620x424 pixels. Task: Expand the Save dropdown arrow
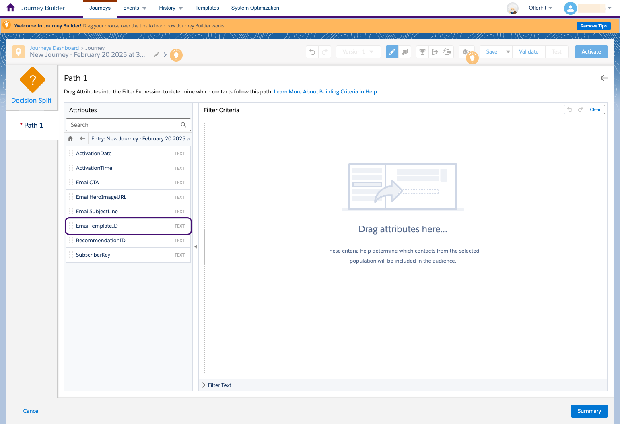tap(508, 51)
